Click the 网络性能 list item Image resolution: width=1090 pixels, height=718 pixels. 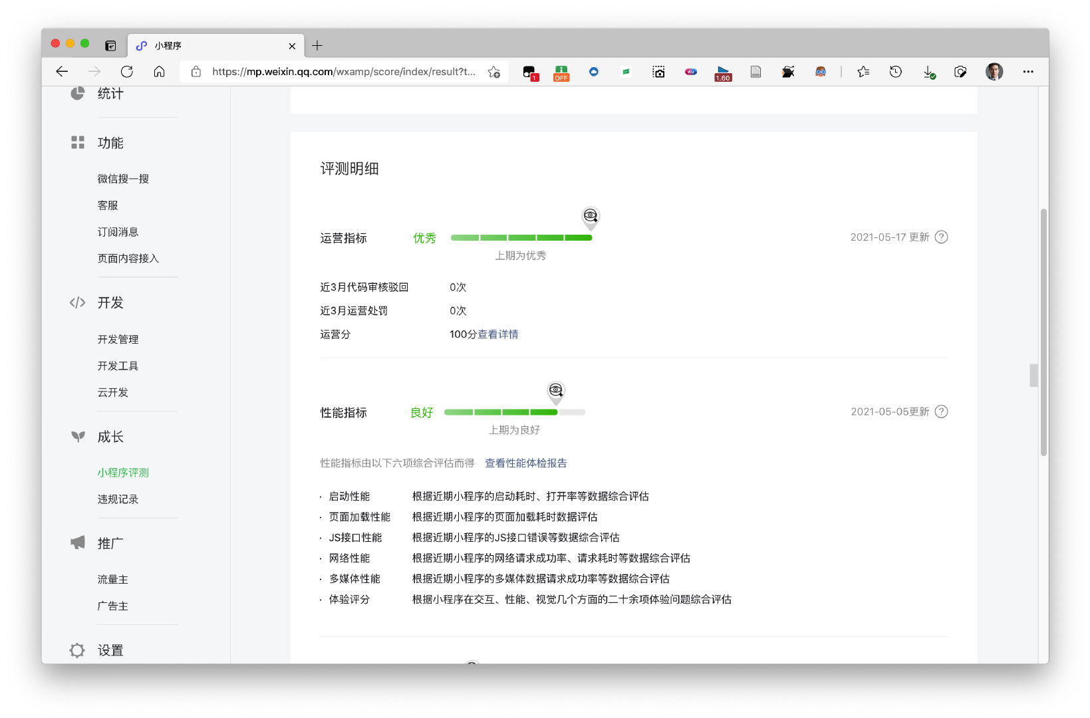click(x=349, y=558)
